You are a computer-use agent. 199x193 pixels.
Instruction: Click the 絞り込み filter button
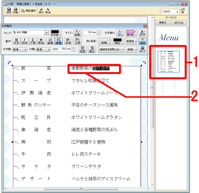tap(179, 23)
